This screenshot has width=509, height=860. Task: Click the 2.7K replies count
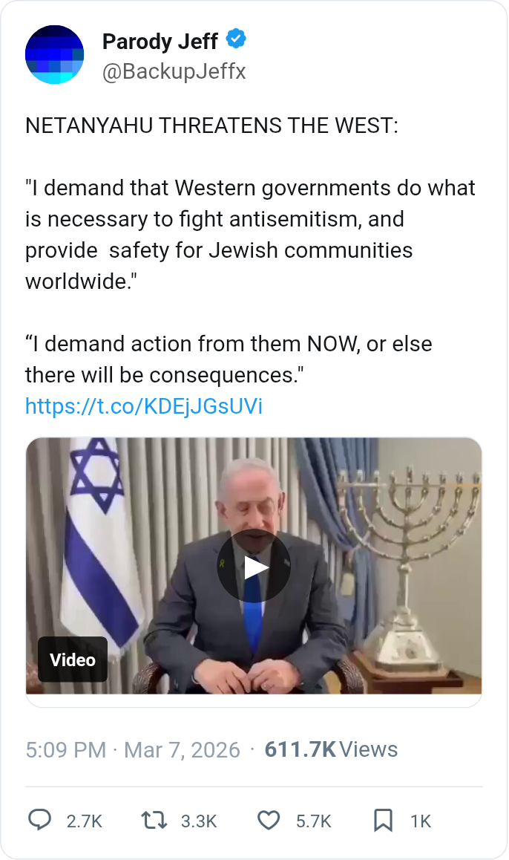85,821
